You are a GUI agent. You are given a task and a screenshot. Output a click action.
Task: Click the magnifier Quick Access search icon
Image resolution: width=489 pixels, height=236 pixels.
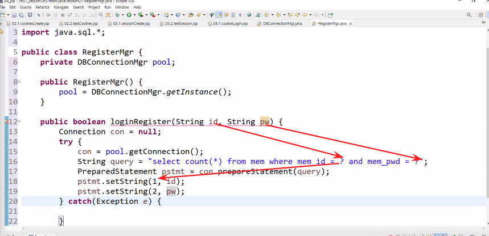pos(469,15)
